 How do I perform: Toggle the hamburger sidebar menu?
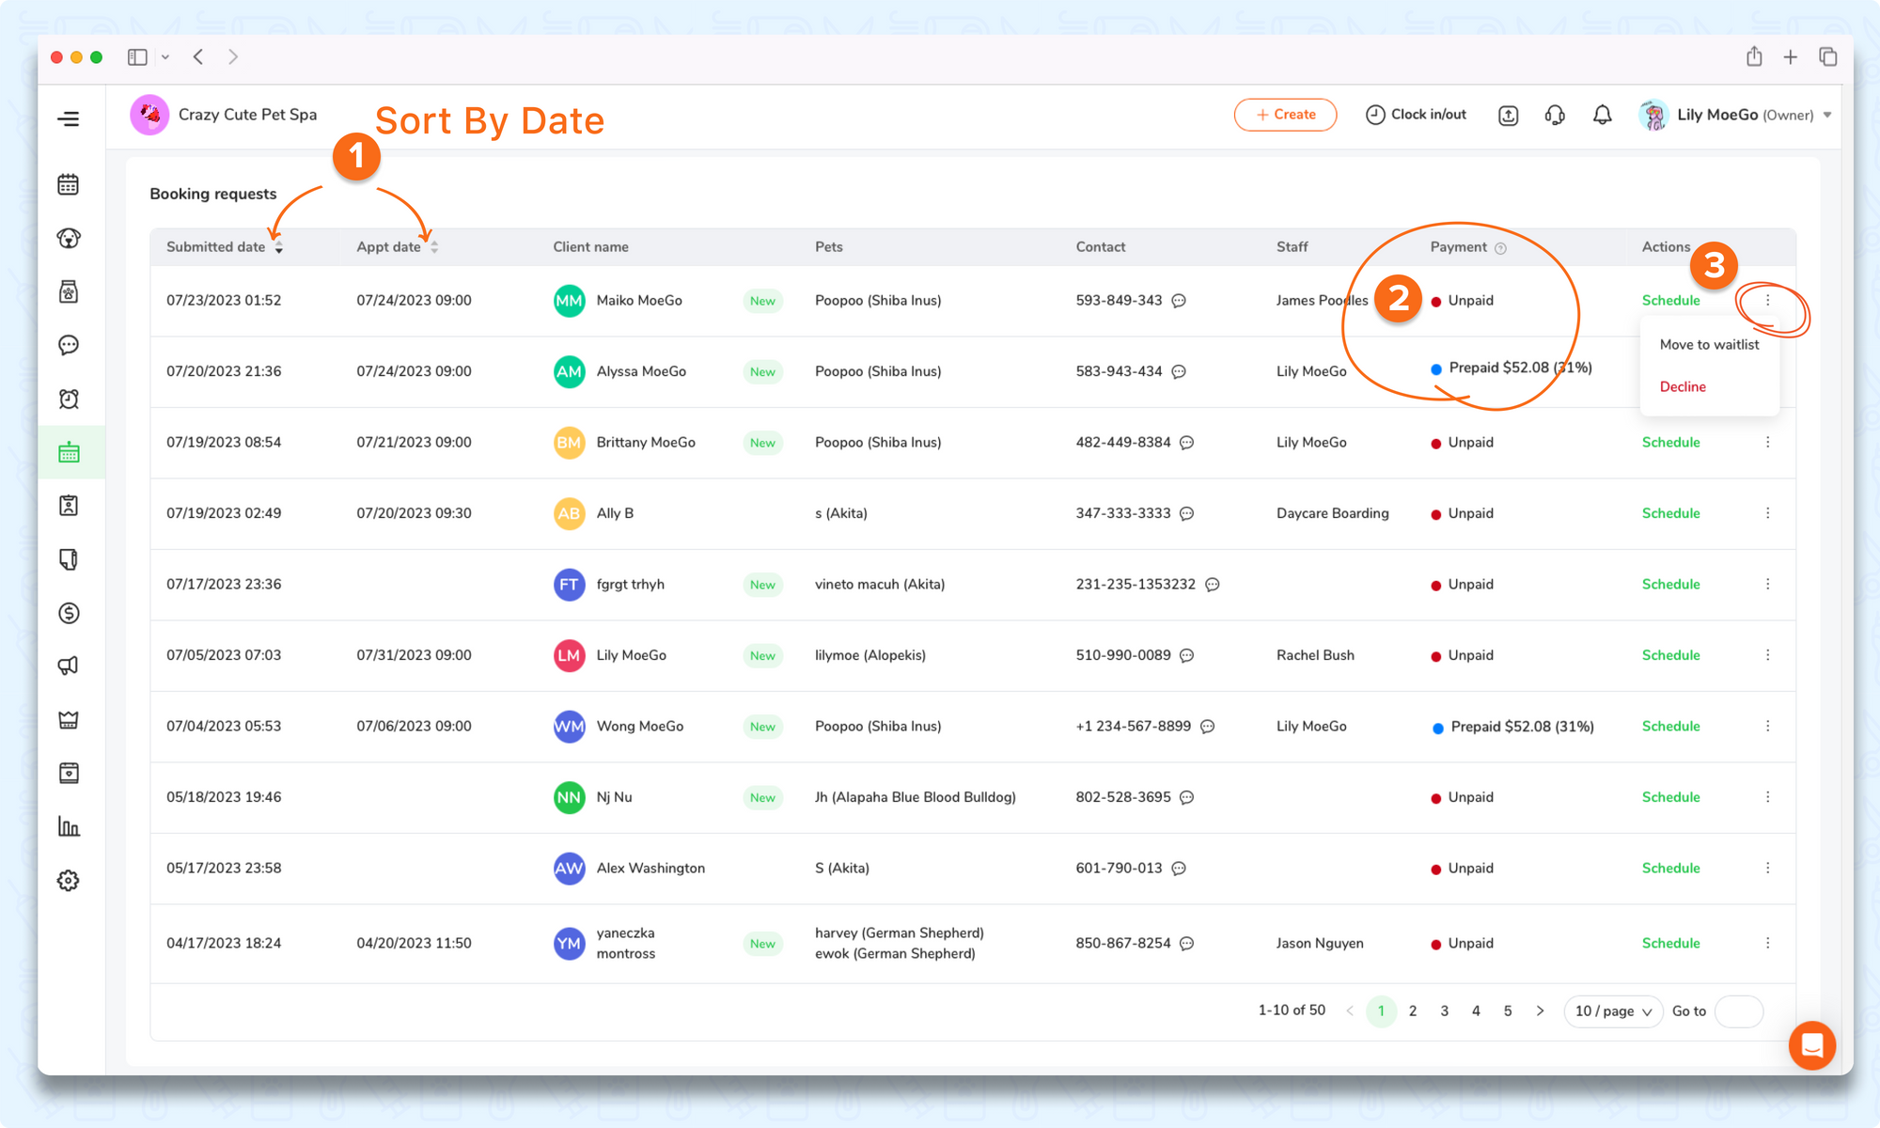(x=68, y=118)
